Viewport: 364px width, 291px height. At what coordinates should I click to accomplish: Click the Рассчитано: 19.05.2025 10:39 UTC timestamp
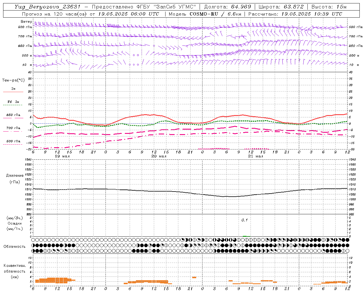[x=295, y=14]
